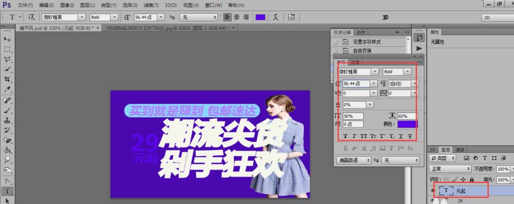Open the 图像(I) menu
The width and height of the screenshot is (514, 204).
pyautogui.click(x=67, y=5)
